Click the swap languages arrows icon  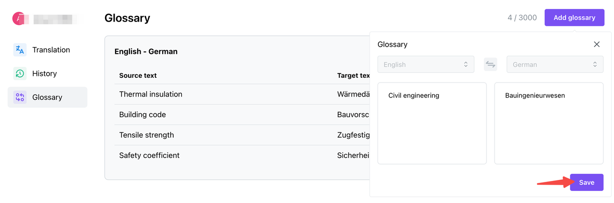490,64
